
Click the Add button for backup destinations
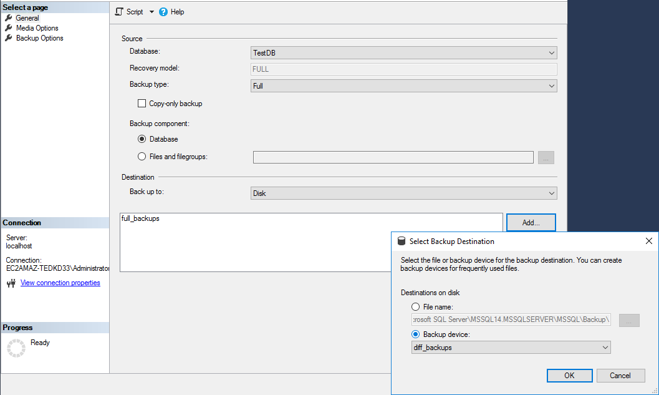coord(531,222)
